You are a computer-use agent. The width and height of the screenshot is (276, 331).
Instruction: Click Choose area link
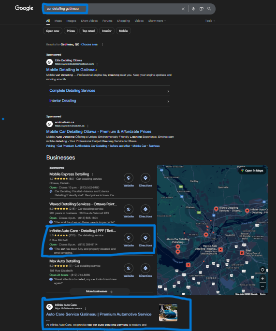pos(89,44)
